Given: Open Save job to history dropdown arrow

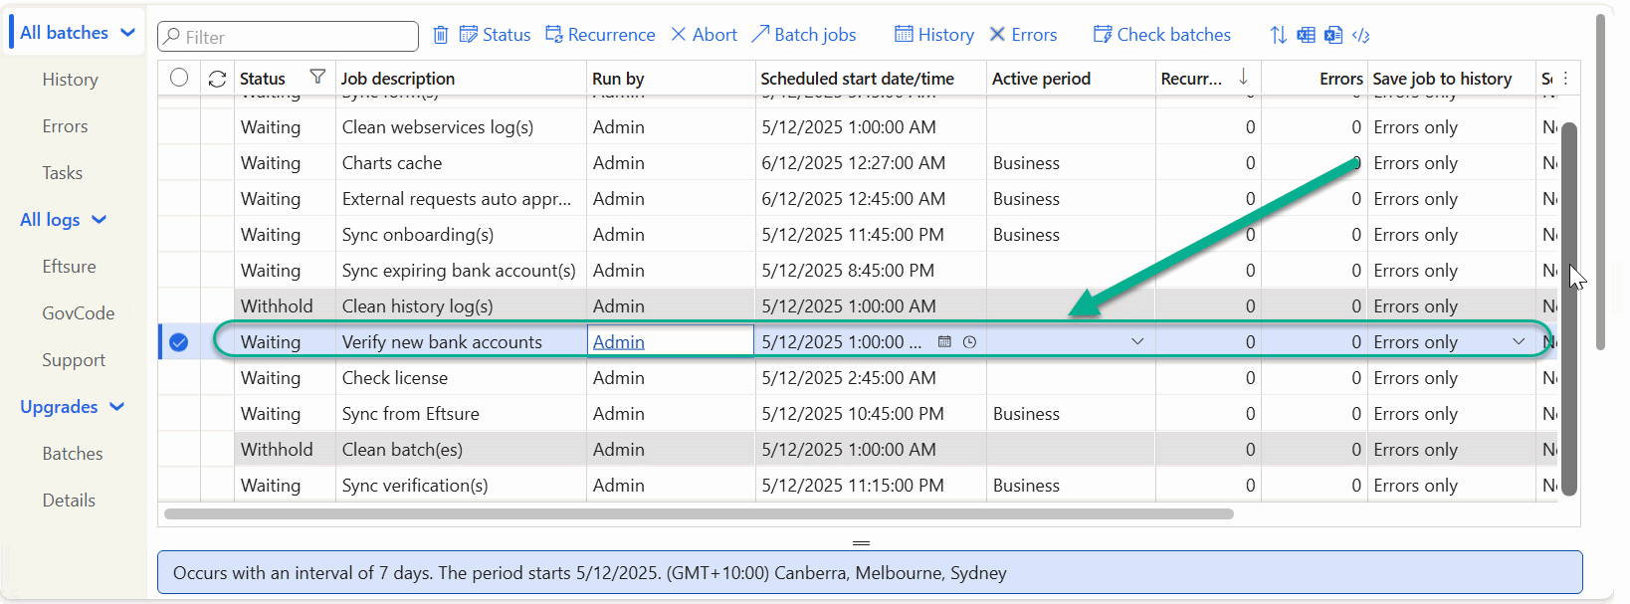Looking at the screenshot, I should (1519, 342).
